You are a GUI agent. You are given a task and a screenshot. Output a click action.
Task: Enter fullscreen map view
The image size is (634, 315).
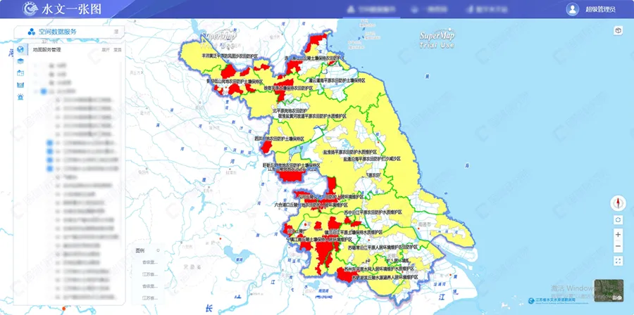[x=618, y=261]
